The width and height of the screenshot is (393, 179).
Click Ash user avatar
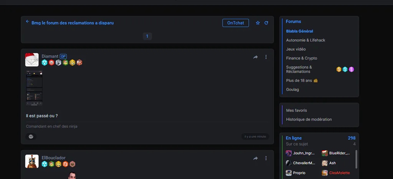pos(325,163)
